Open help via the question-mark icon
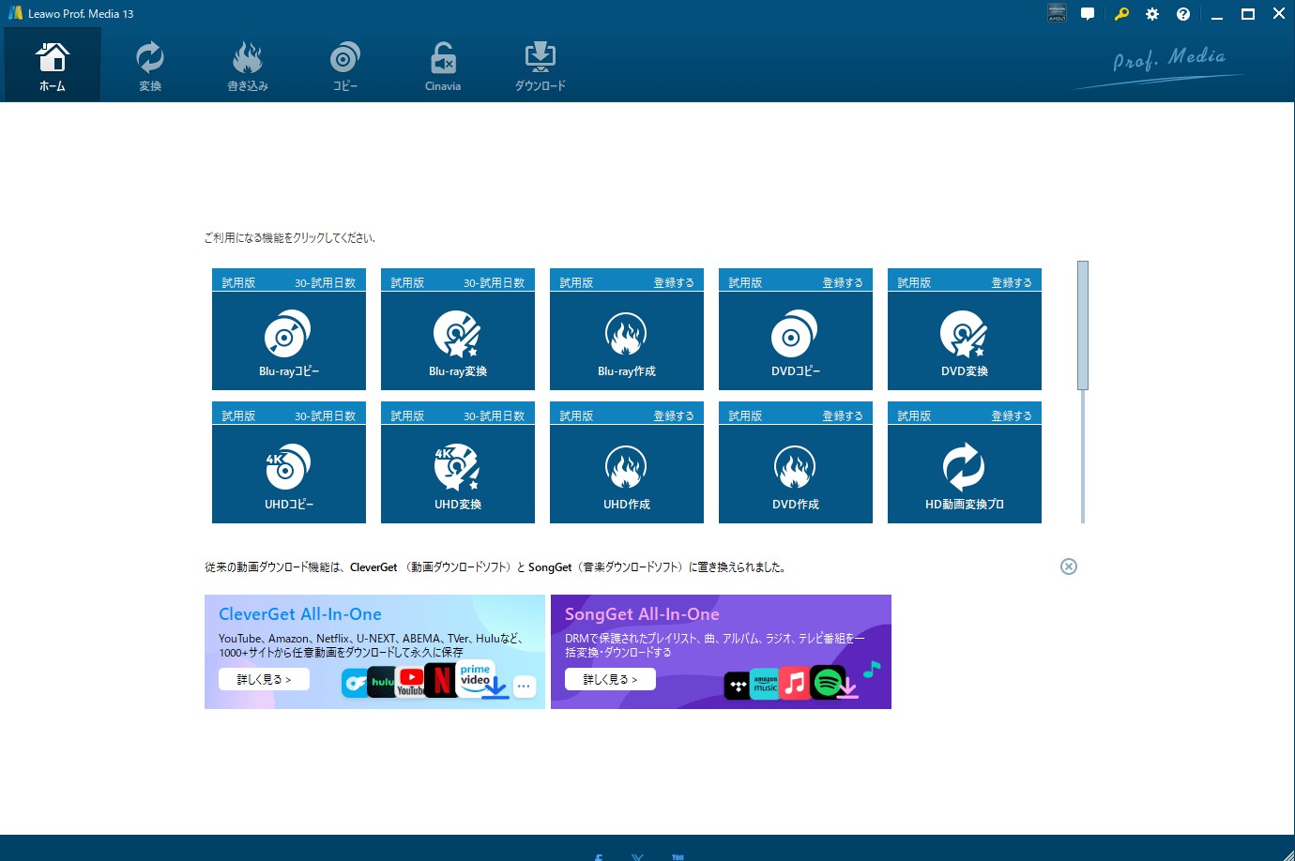Image resolution: width=1295 pixels, height=861 pixels. tap(1183, 14)
